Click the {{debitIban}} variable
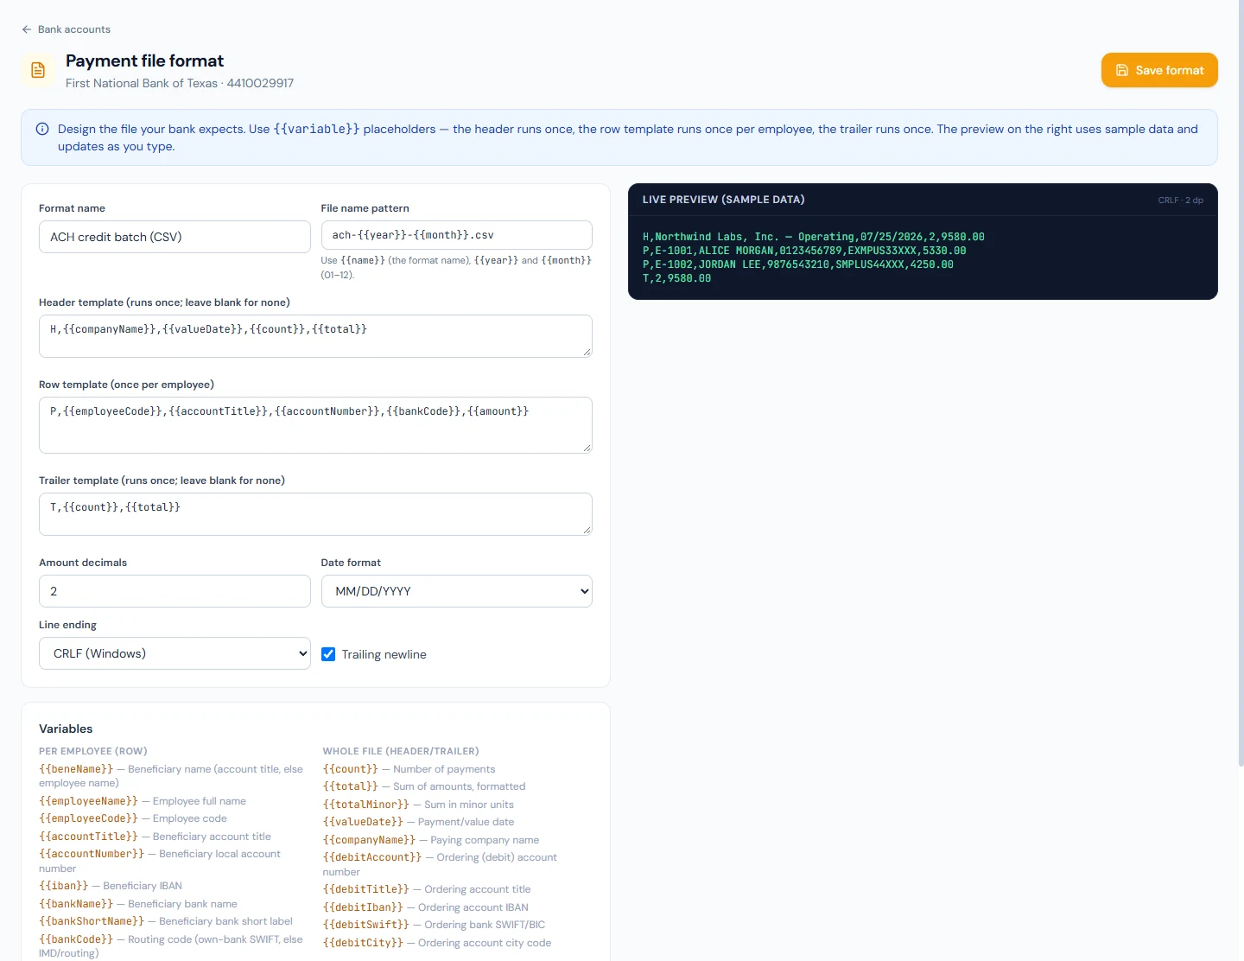The width and height of the screenshot is (1244, 961). tap(363, 907)
